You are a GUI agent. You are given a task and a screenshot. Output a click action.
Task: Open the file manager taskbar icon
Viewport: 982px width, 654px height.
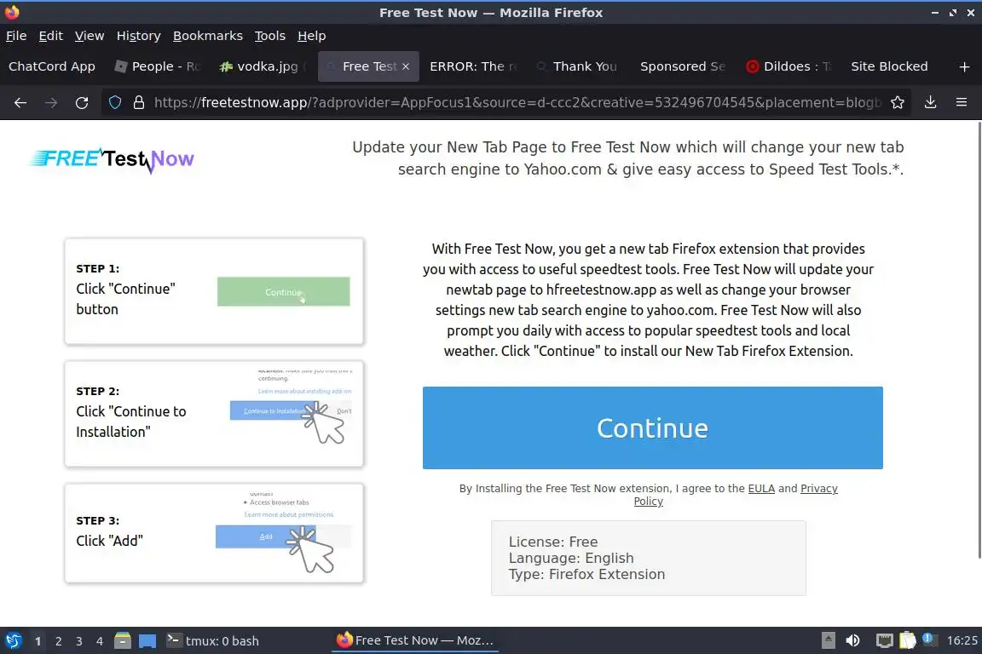click(x=123, y=641)
